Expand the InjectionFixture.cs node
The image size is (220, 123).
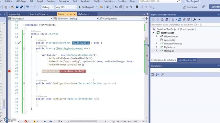point(156,43)
